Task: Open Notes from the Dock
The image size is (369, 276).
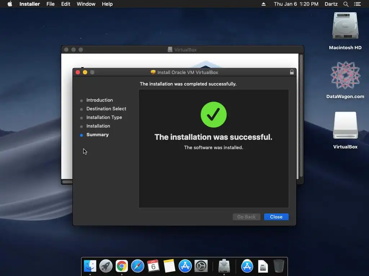Action: point(169,266)
